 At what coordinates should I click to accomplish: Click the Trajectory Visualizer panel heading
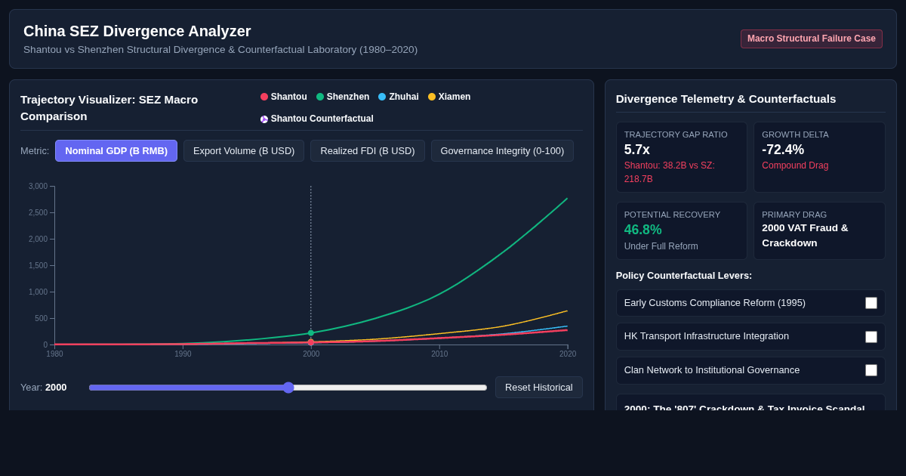(109, 108)
